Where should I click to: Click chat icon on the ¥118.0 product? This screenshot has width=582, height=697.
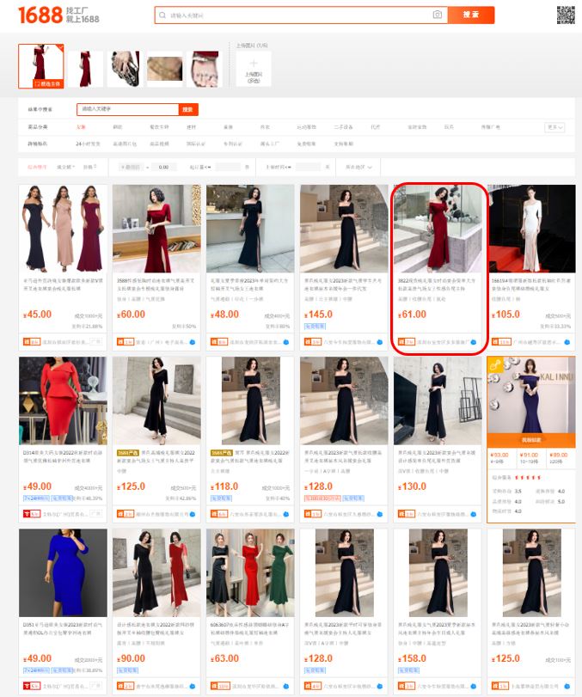pos(286,514)
